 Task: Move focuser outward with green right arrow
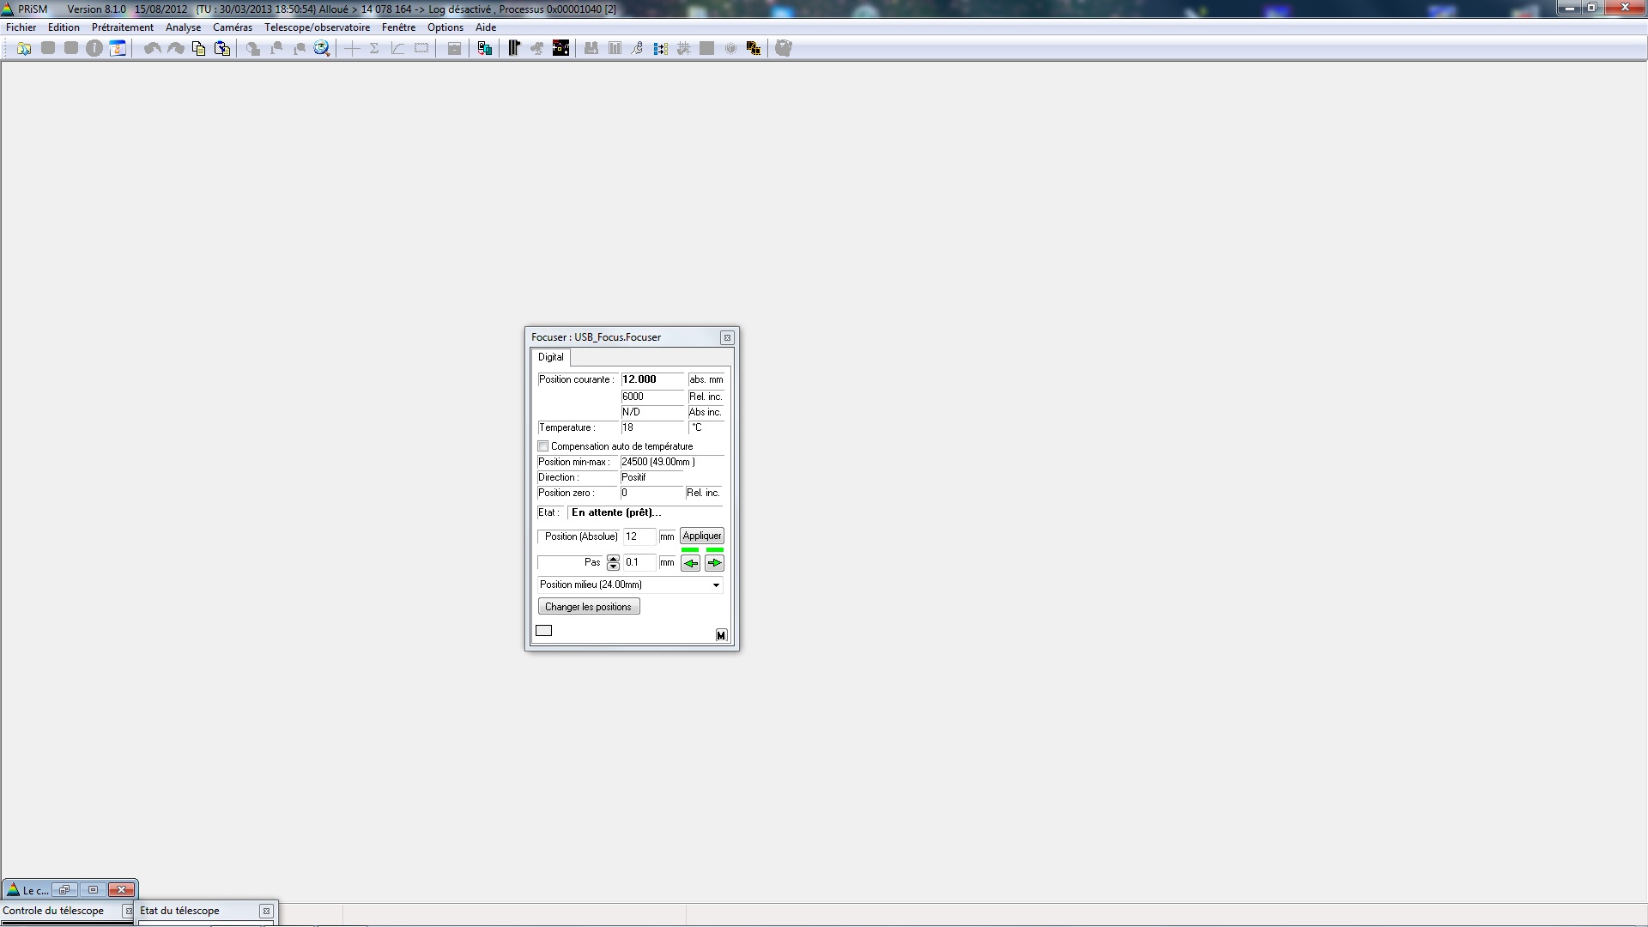[x=714, y=563]
